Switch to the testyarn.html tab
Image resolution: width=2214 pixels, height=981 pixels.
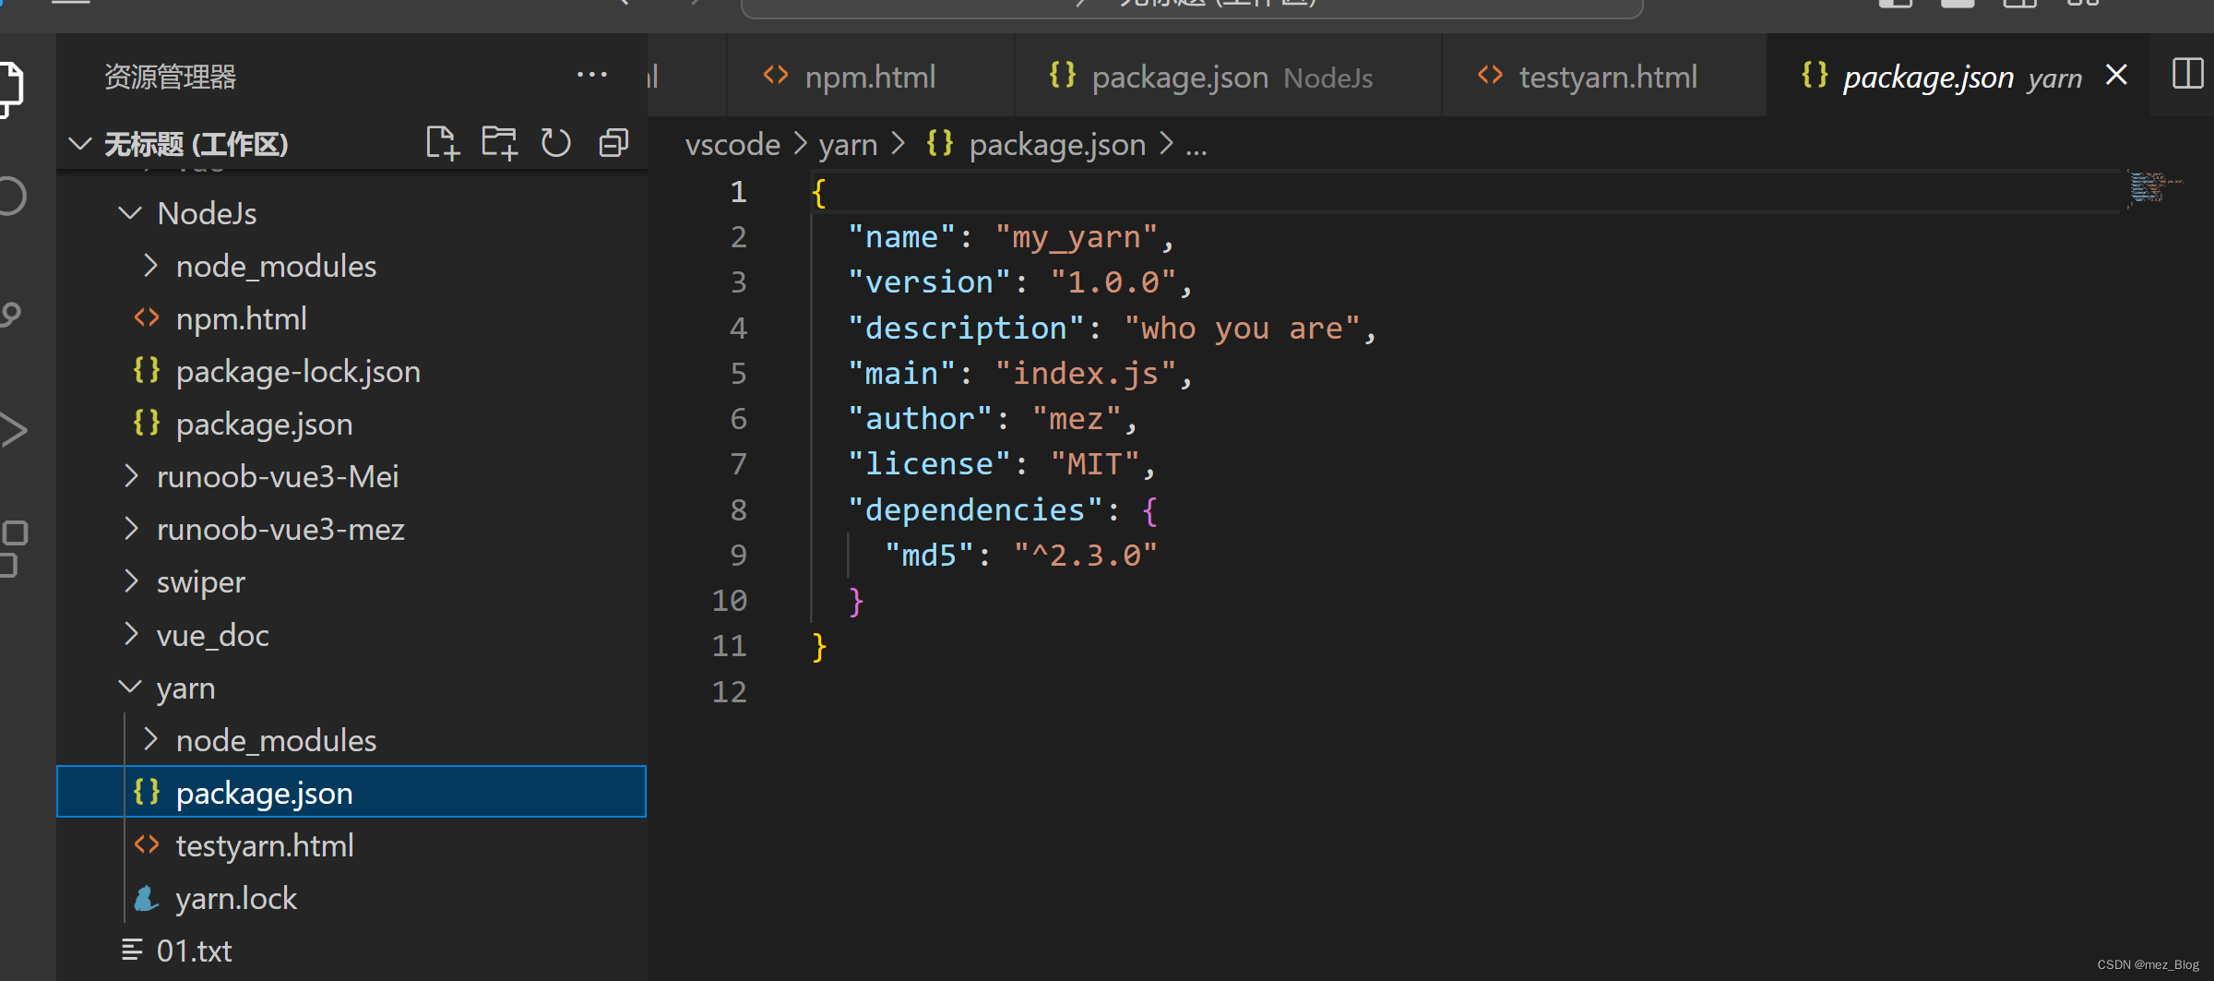(x=1604, y=76)
